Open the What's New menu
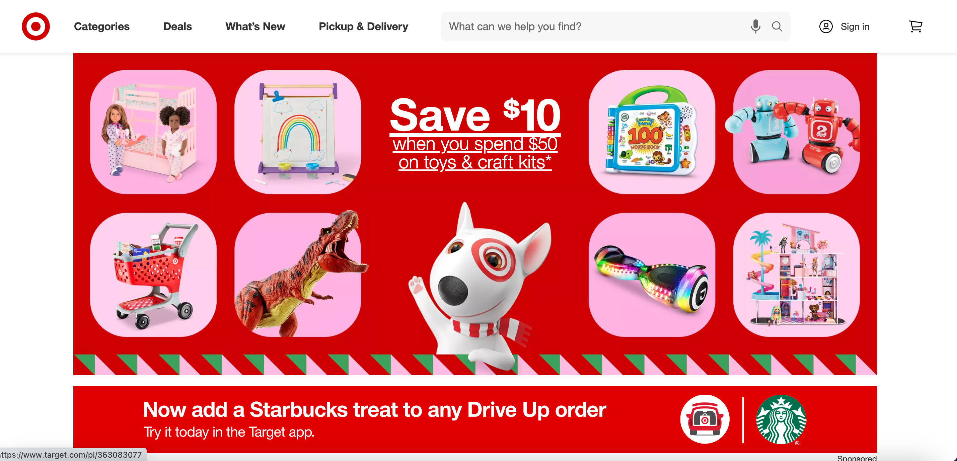Viewport: 957px width, 461px height. coord(255,26)
